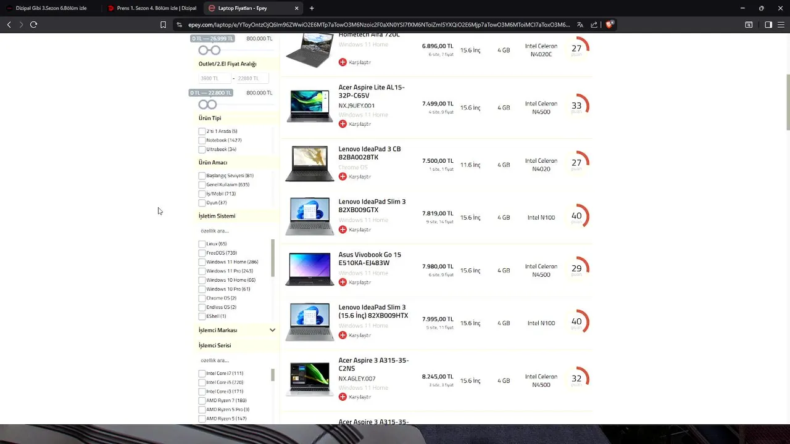
Task: Tick the Intel Core i5 (720) checkbox
Action: pos(202,382)
